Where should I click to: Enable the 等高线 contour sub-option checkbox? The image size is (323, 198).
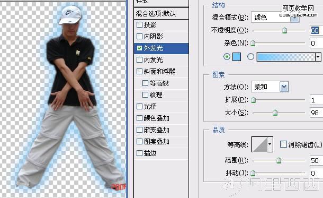coord(145,83)
